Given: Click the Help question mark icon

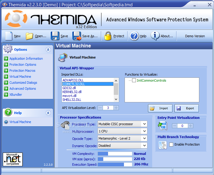Looking at the screenshot, I should 134,36.
